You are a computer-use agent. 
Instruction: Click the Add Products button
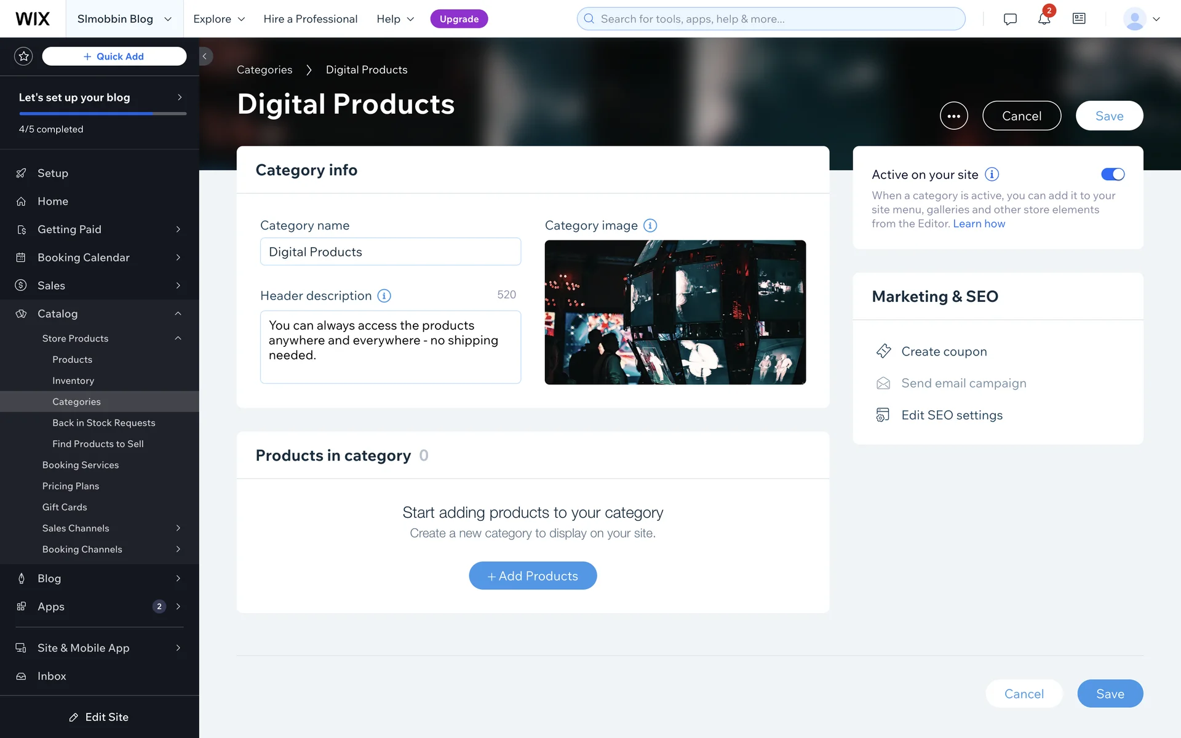pyautogui.click(x=533, y=576)
